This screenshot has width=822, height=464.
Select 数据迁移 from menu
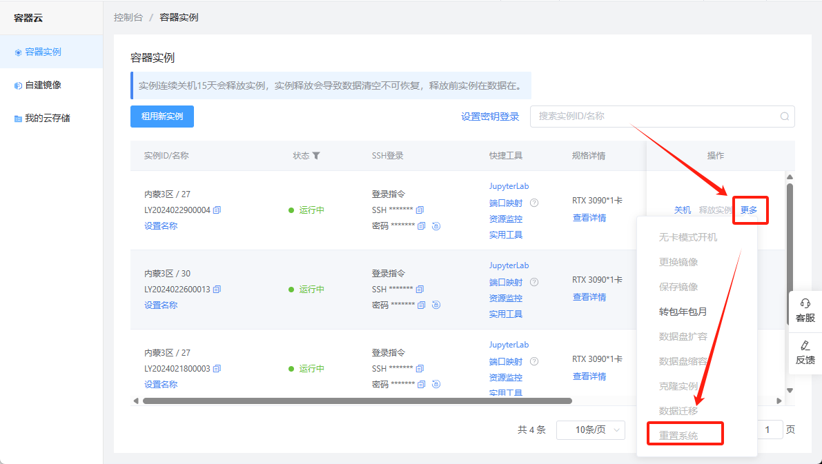pyautogui.click(x=678, y=411)
